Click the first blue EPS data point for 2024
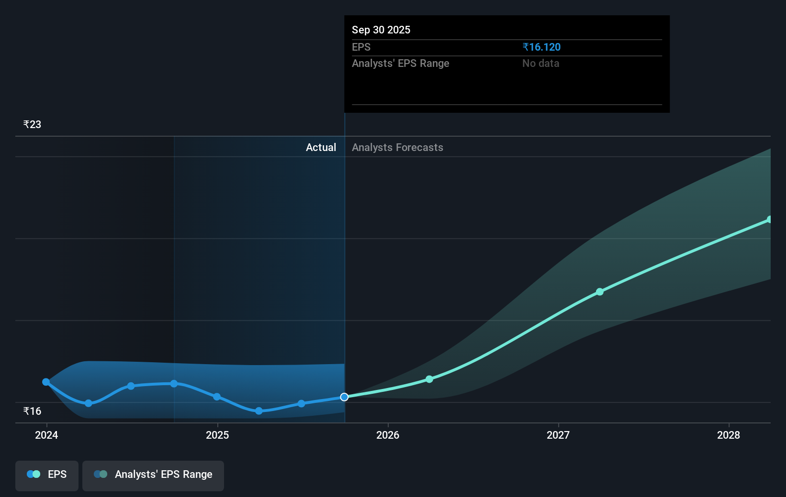 (45, 382)
